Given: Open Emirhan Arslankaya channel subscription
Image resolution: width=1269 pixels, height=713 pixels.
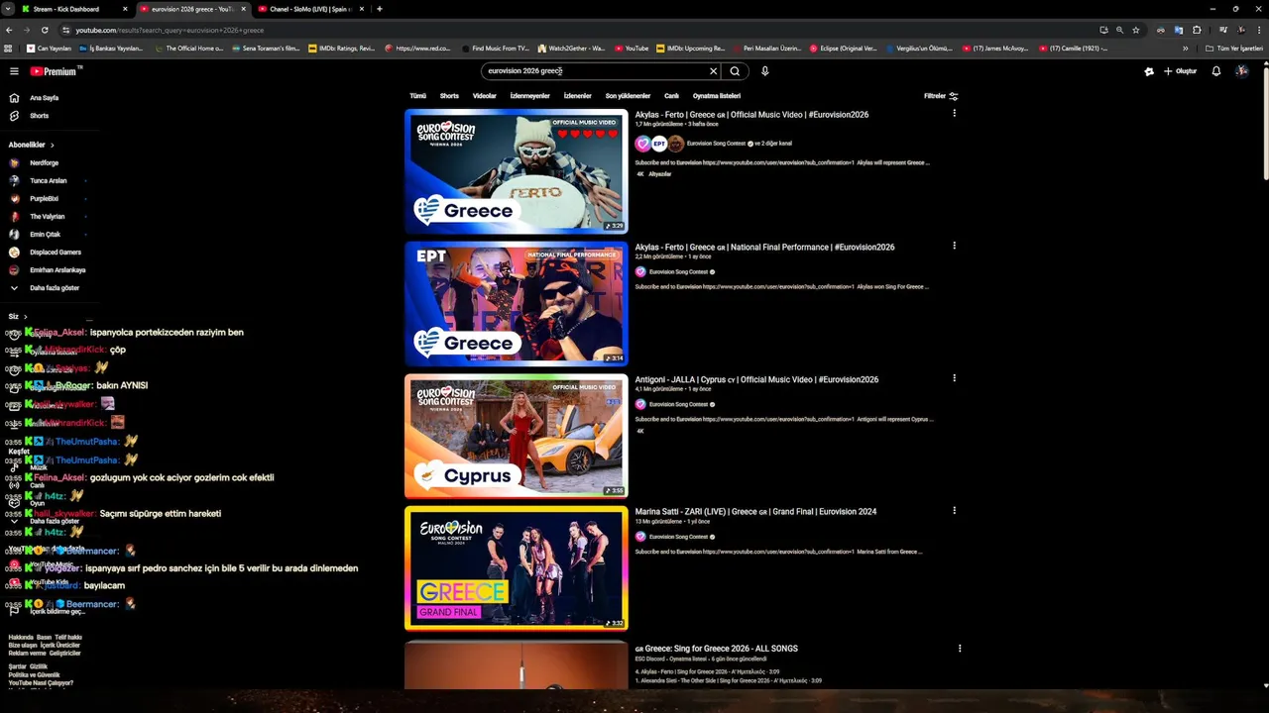Looking at the screenshot, I should coord(58,270).
